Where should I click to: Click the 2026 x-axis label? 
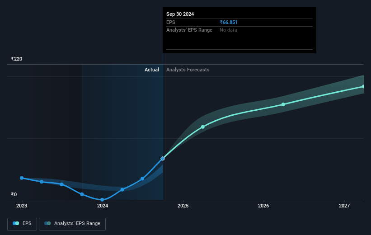(263, 206)
